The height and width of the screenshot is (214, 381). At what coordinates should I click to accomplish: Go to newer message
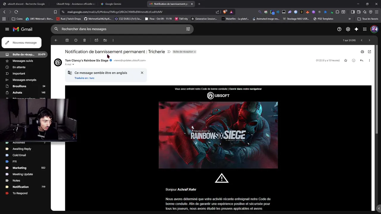(x=362, y=40)
